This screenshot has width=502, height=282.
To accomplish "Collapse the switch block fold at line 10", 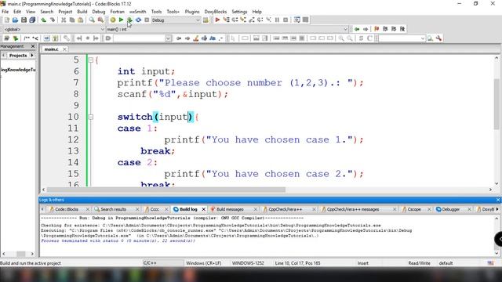I will pyautogui.click(x=91, y=117).
